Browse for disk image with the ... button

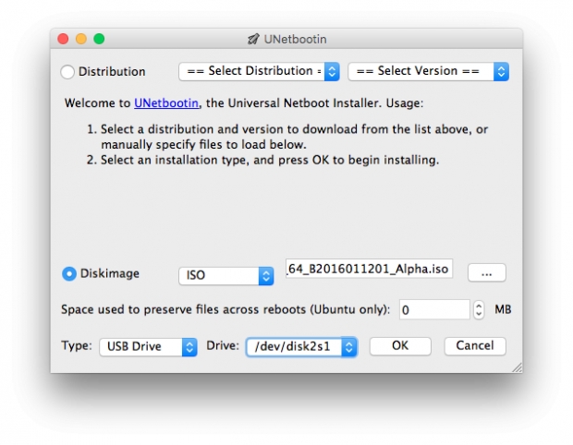(487, 272)
